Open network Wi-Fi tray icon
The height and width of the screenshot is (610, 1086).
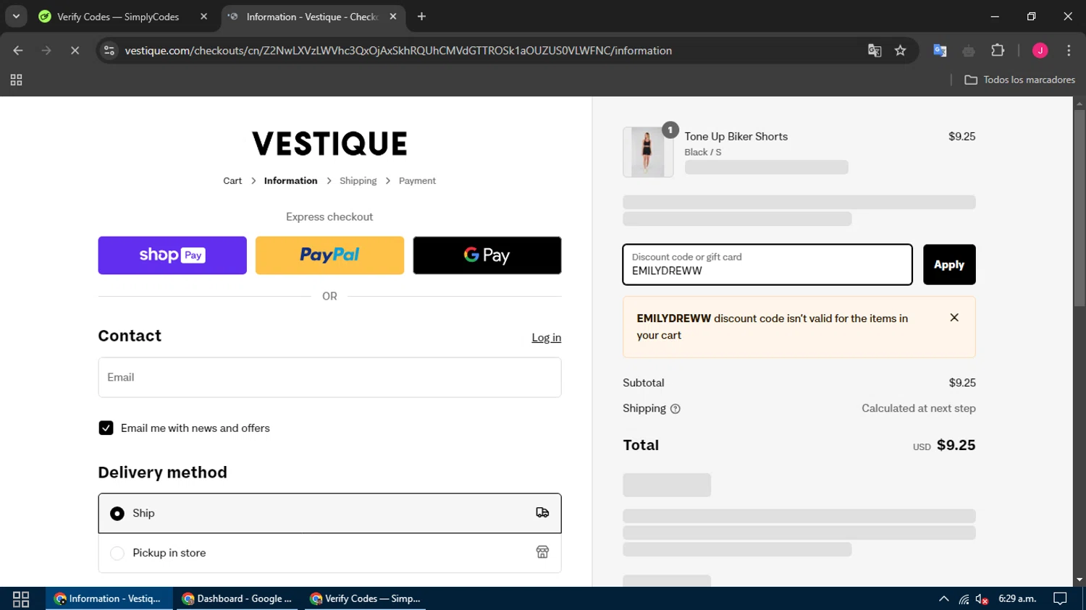click(964, 599)
